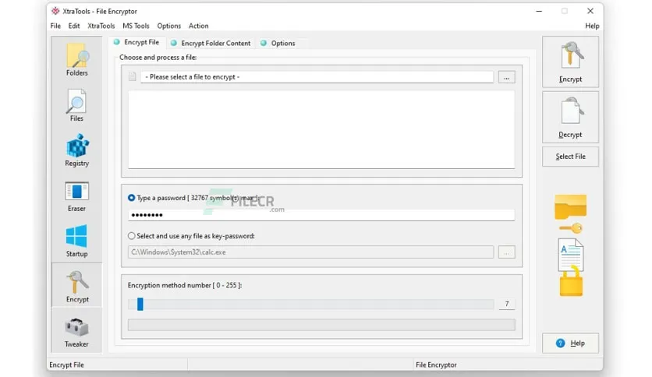Browse for a key-password file

click(x=506, y=252)
